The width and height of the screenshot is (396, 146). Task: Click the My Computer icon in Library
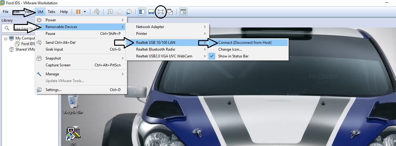pyautogui.click(x=11, y=38)
